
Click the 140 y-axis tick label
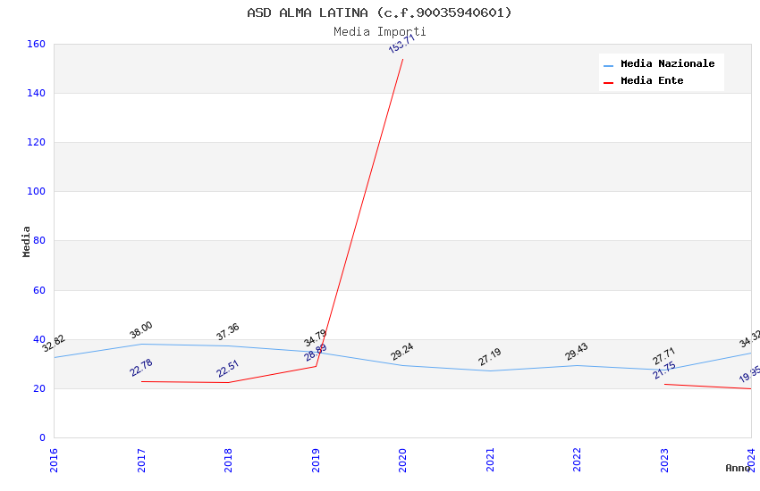(36, 93)
